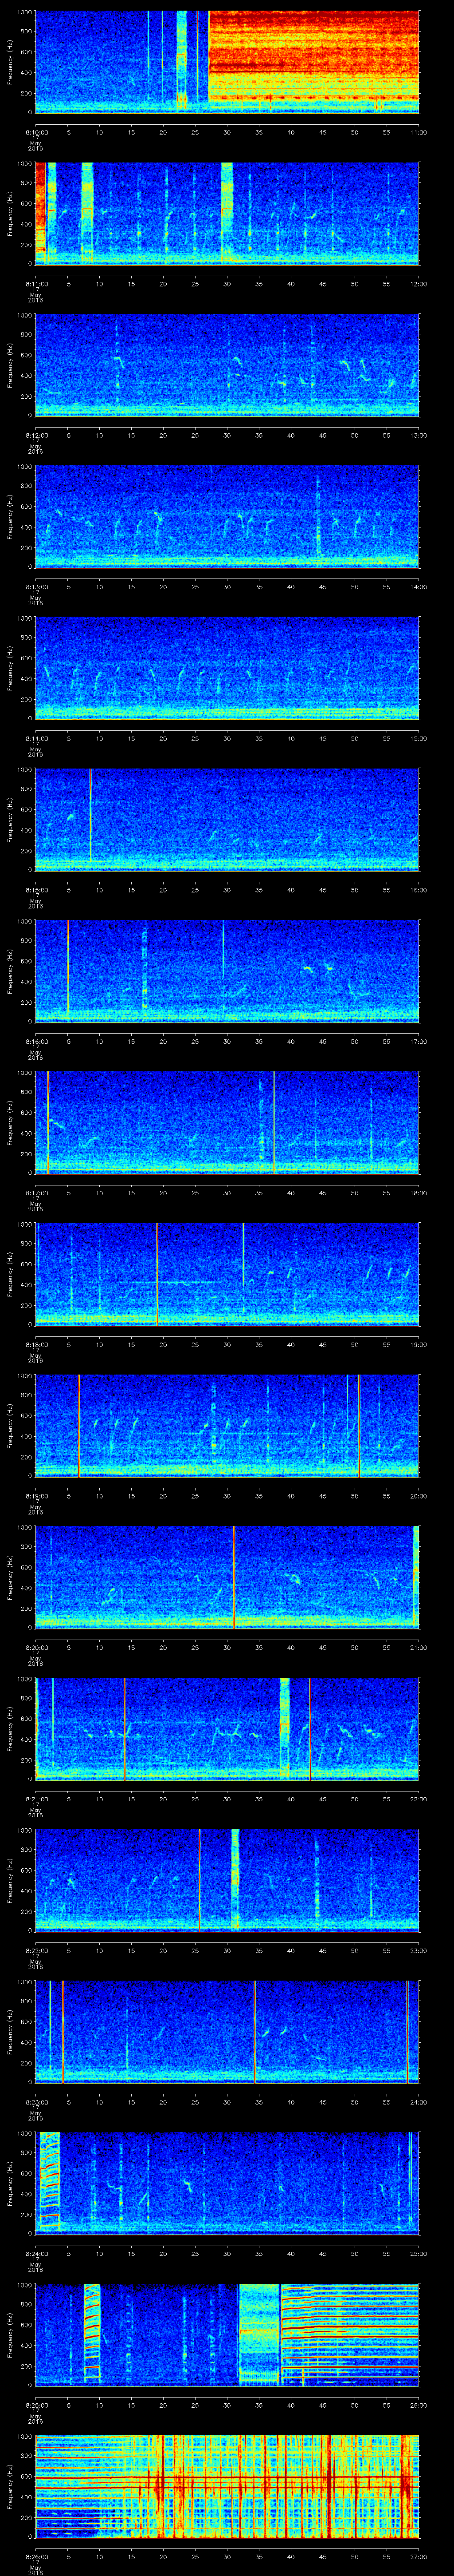Select the "8:18:00" start time label
Viewport: 454px width, 2576px height.
(37, 1344)
